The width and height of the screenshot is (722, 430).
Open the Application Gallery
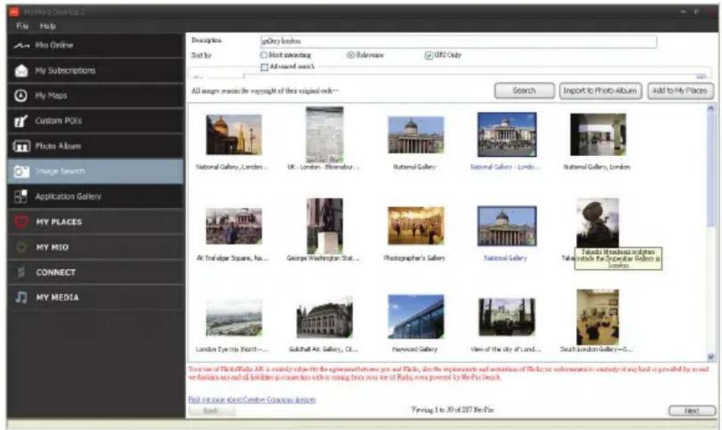pos(95,196)
